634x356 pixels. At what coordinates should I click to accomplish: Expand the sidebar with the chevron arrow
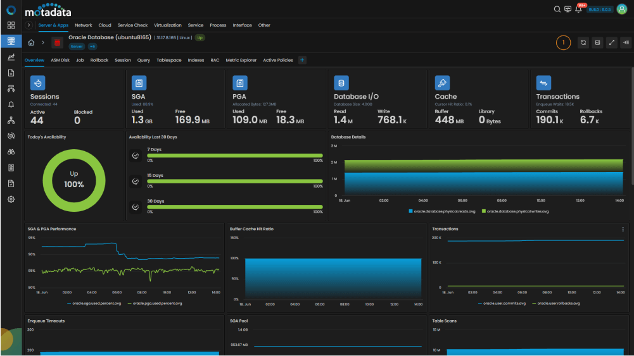(29, 25)
